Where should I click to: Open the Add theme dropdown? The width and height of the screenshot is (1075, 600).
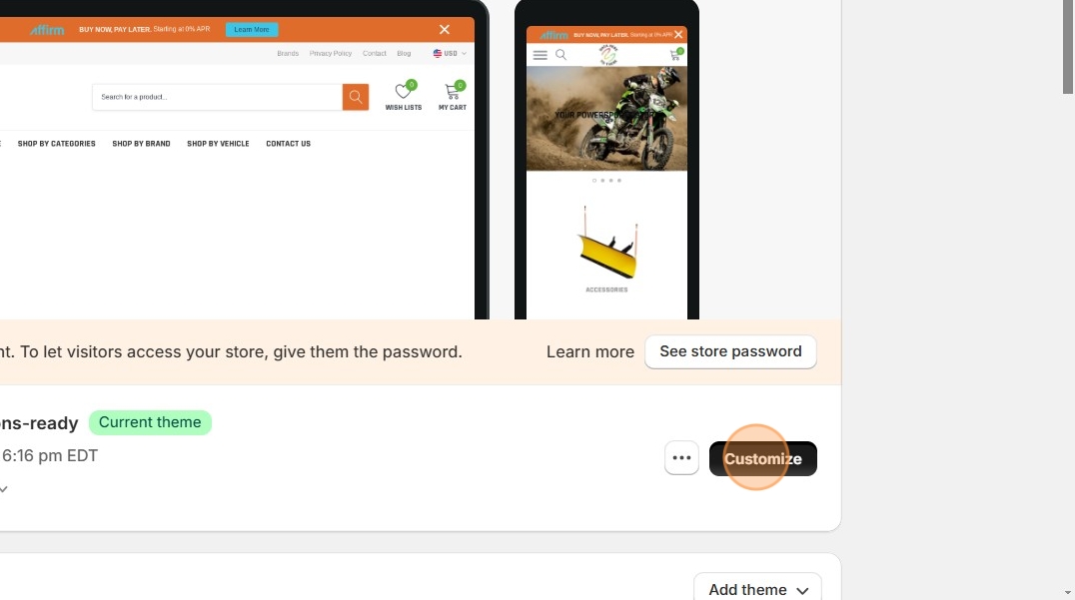pos(757,589)
